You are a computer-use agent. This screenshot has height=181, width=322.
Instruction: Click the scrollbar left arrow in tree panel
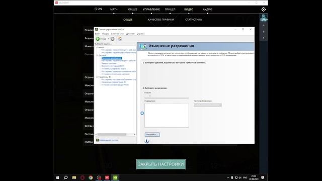pyautogui.click(x=96, y=134)
